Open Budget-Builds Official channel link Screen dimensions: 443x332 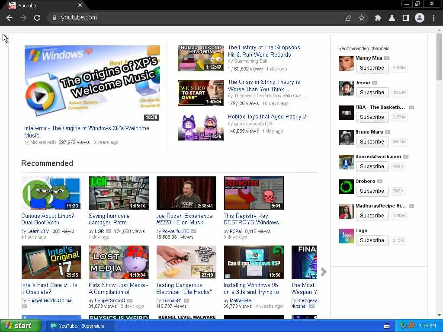click(x=50, y=300)
